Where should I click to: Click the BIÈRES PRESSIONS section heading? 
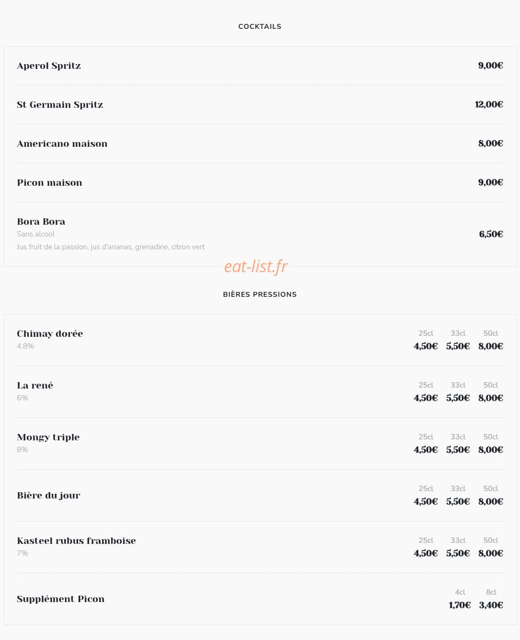coord(260,294)
